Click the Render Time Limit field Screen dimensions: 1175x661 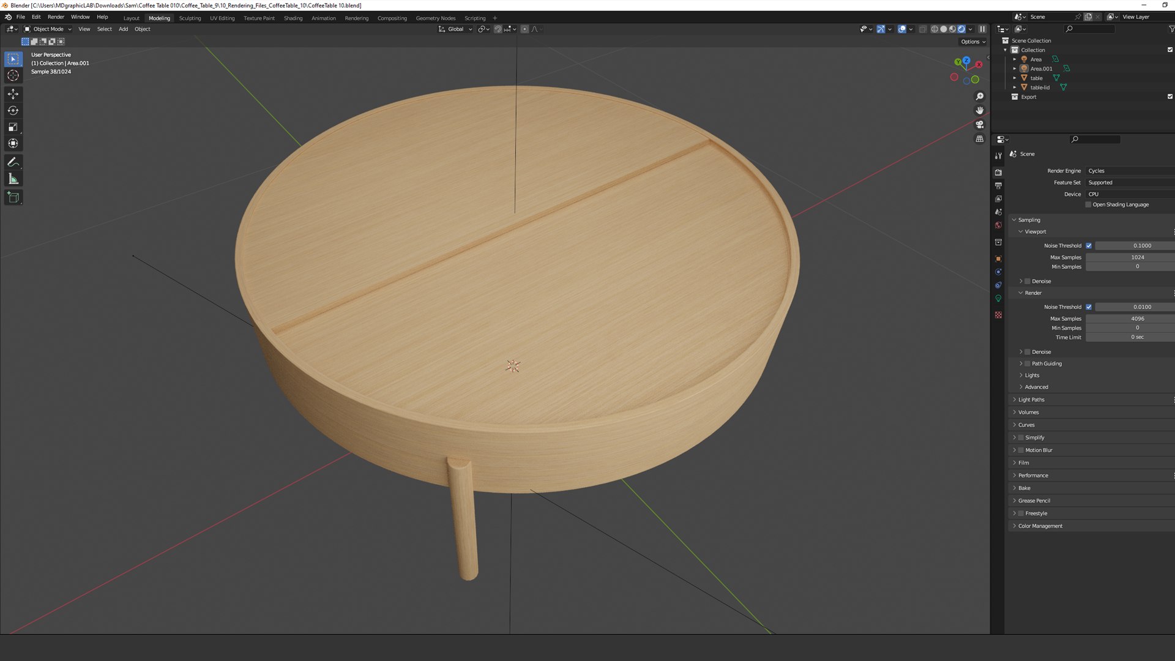[1130, 337]
